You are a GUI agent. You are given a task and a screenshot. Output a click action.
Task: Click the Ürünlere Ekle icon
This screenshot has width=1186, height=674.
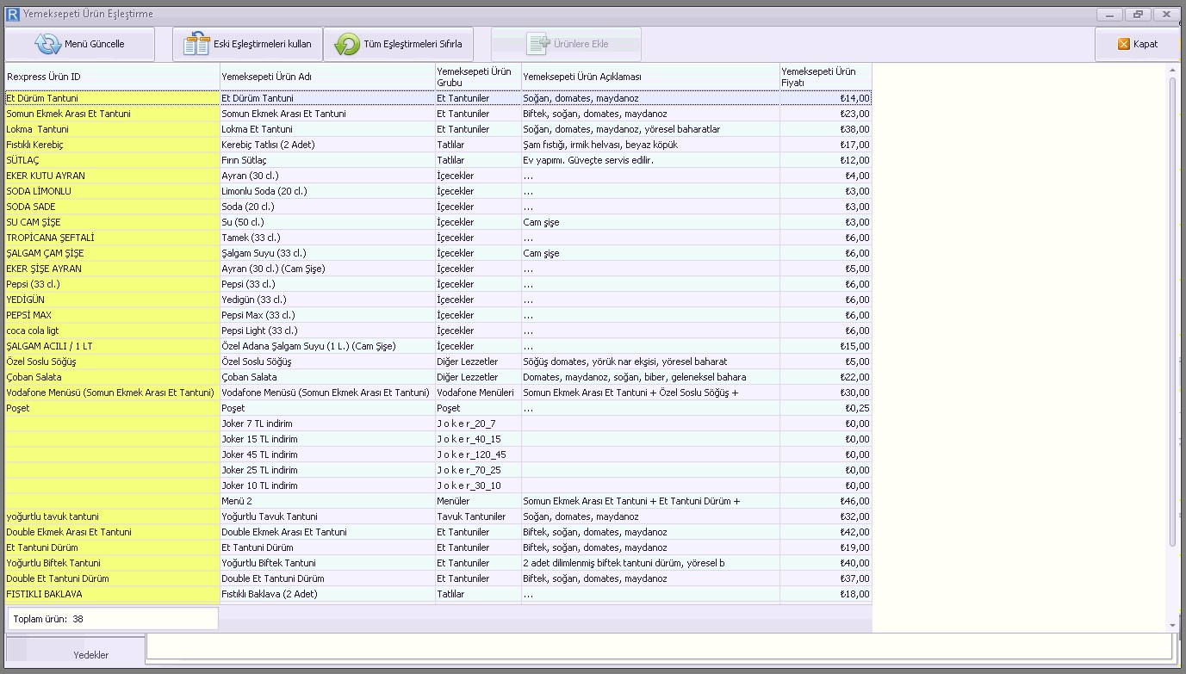(x=537, y=44)
